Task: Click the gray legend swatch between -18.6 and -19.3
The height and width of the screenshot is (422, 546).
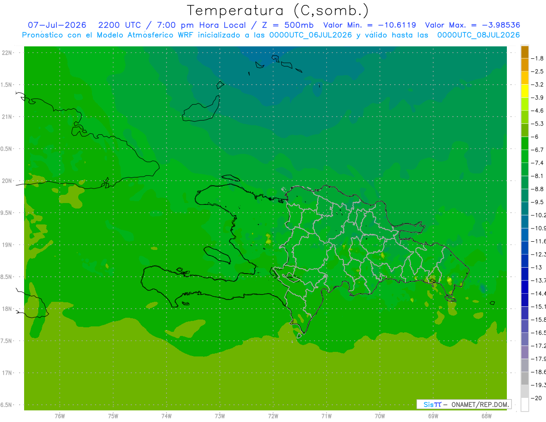Action: 525,378
